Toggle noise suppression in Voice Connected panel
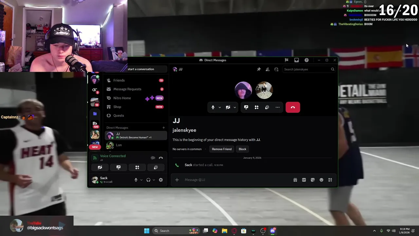The width and height of the screenshot is (419, 236). (153, 158)
